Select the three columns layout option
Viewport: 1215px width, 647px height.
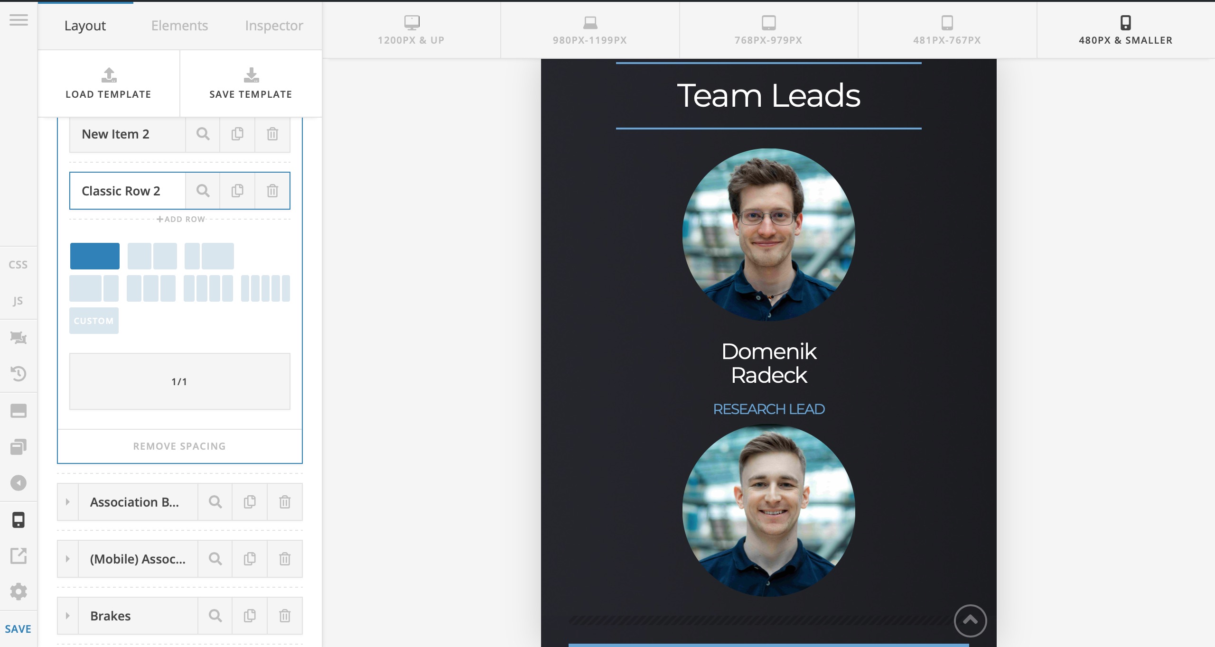(151, 288)
